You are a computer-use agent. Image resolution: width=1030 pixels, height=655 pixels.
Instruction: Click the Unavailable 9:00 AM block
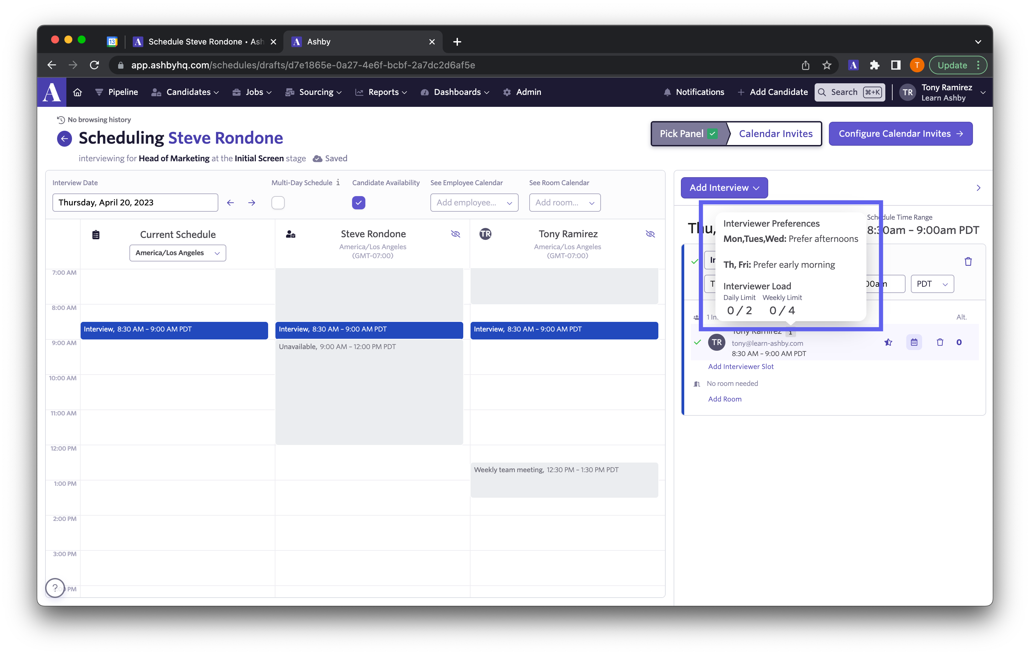click(x=369, y=392)
